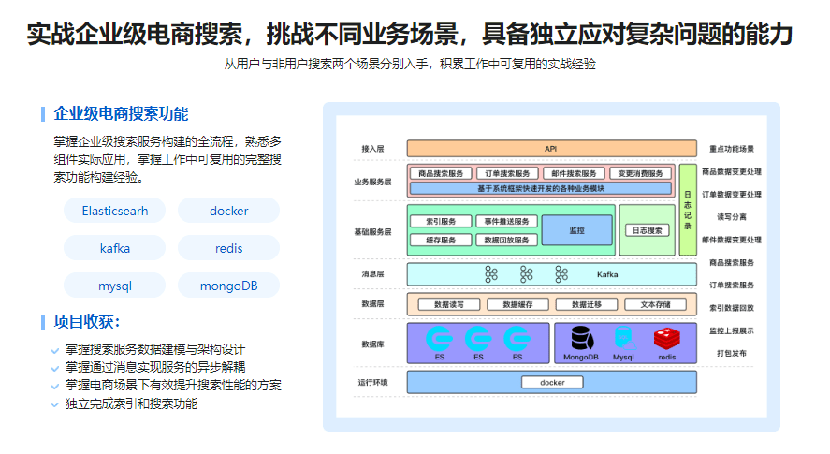Click the checkmark beside 独立完成索引和搜索功能
The image size is (830, 454).
point(55,404)
